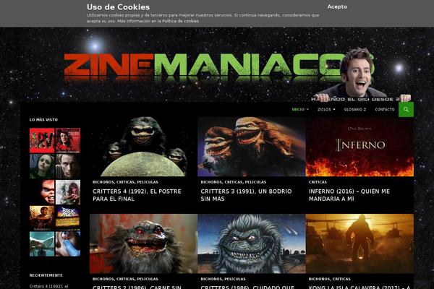Viewport: 434px width, 289px height.
Task: Click the Critters 4 moon poster image
Action: tap(143, 147)
